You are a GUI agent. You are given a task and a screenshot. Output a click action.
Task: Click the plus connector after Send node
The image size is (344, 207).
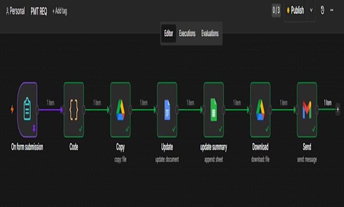337,109
